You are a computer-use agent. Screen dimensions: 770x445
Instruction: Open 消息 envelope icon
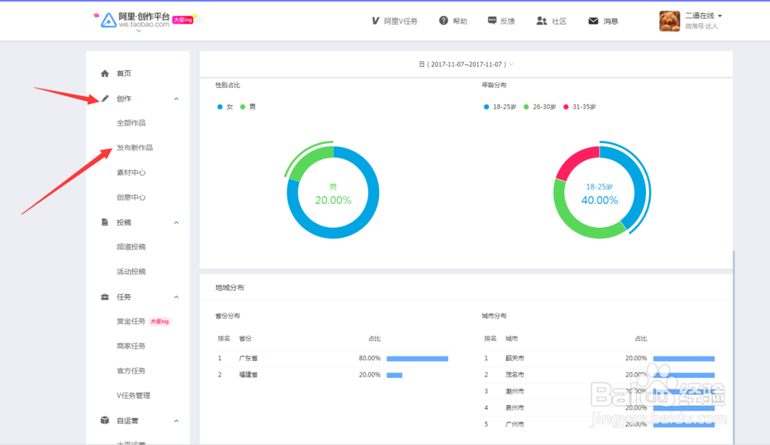click(x=593, y=21)
